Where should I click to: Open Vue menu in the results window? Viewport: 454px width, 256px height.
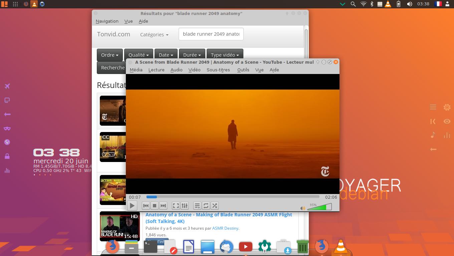(129, 21)
